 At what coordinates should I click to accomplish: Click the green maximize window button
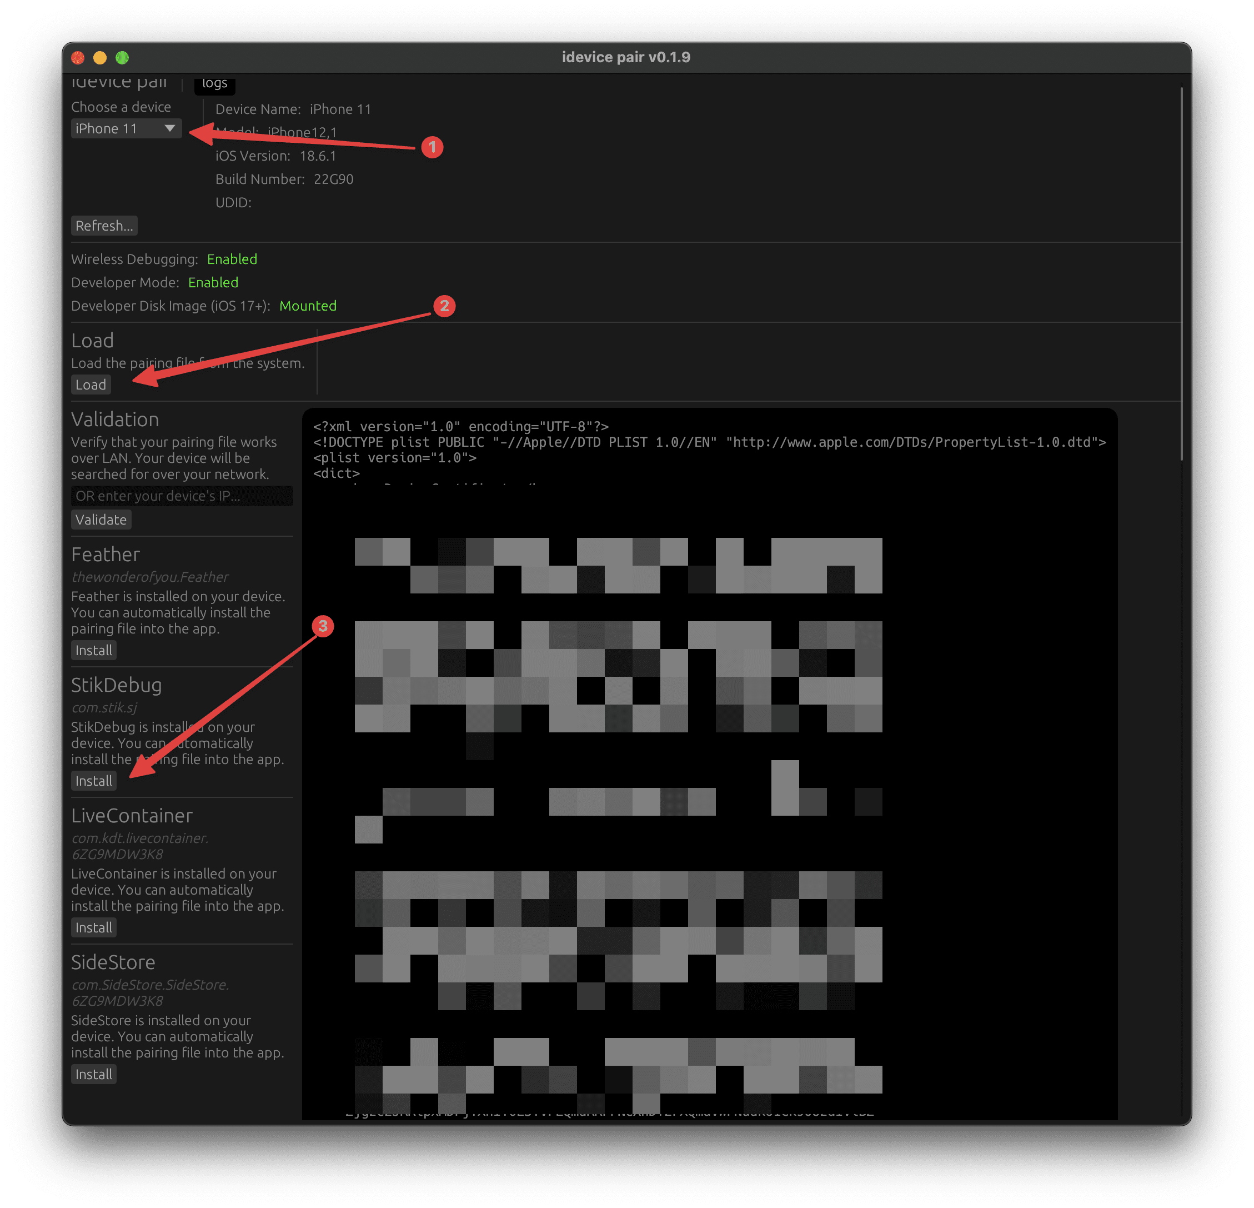coord(122,58)
